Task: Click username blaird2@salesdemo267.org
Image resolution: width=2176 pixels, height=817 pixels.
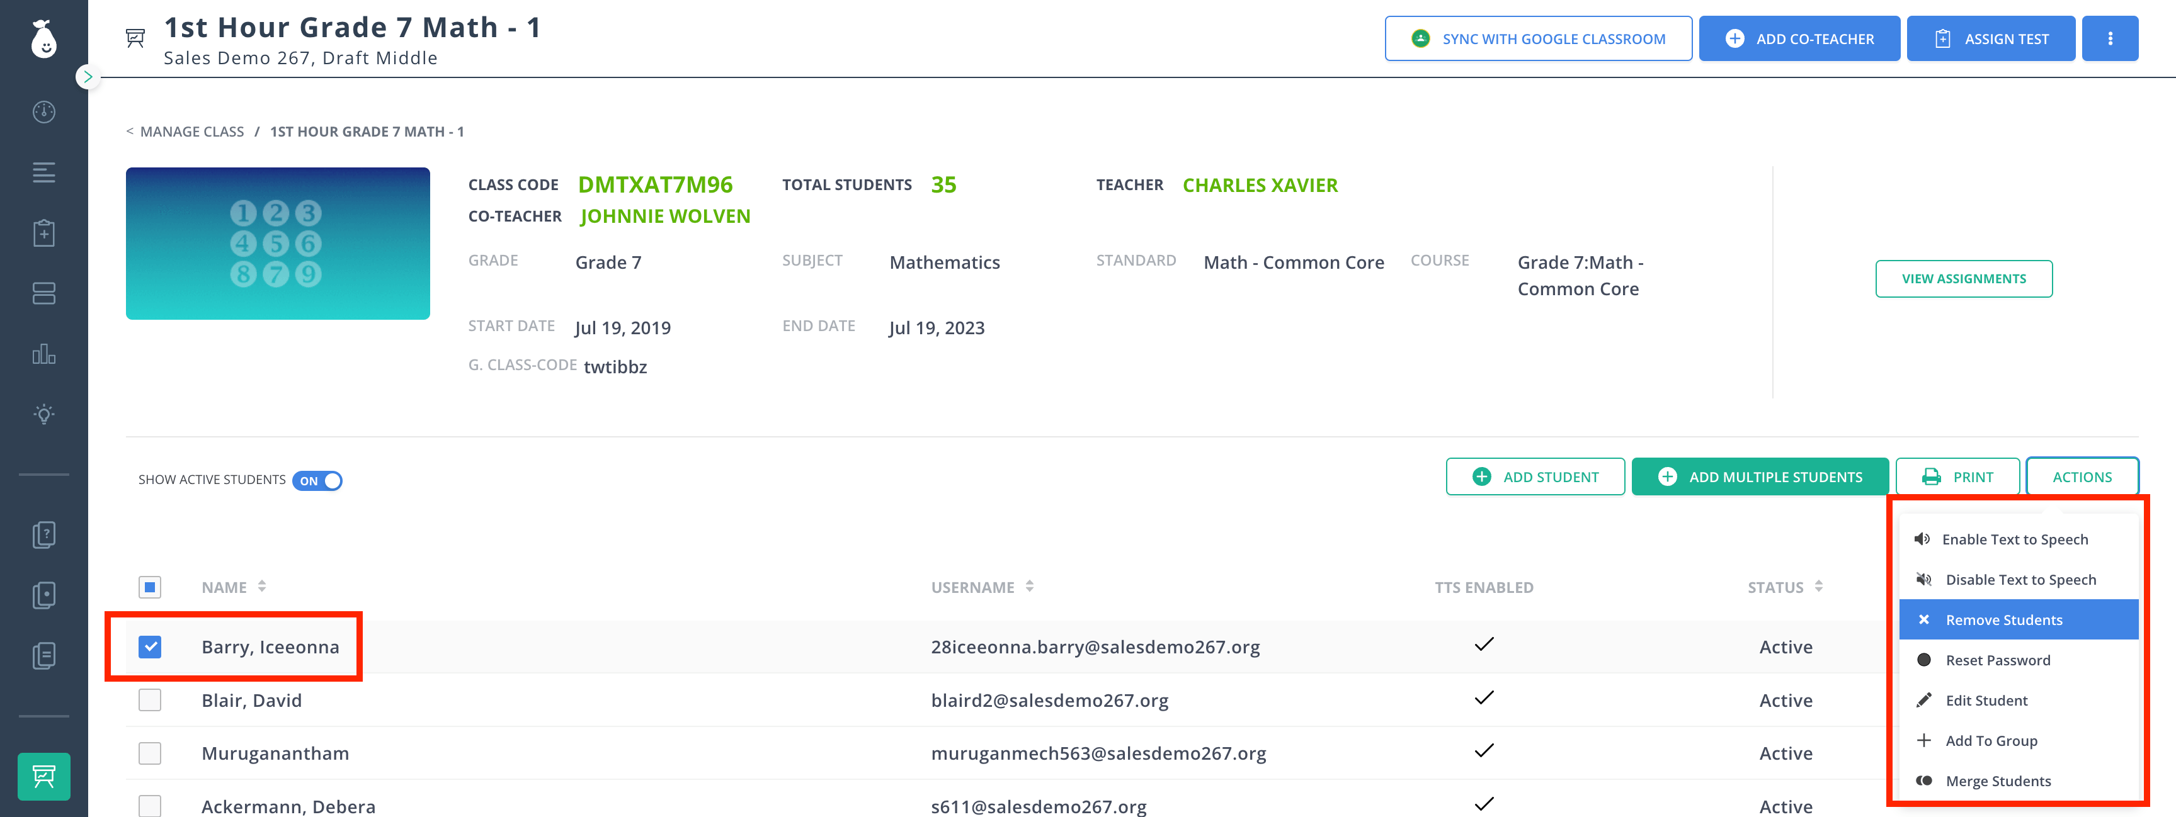Action: (x=1050, y=701)
